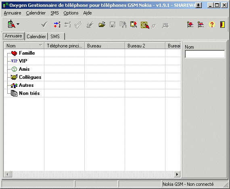Click the add entry icon with red plus
Image resolution: width=230 pixels, height=189 pixels.
(57, 25)
